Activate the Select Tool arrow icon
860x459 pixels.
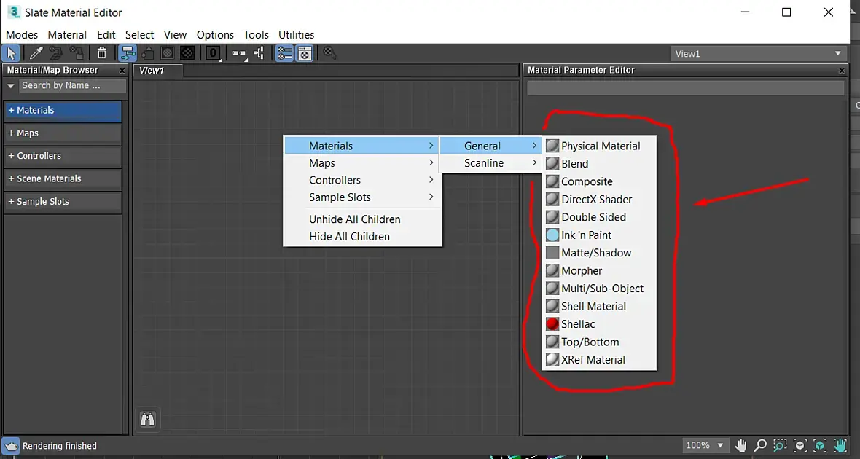click(11, 53)
